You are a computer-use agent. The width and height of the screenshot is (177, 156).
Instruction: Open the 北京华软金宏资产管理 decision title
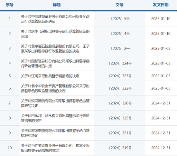(55, 88)
